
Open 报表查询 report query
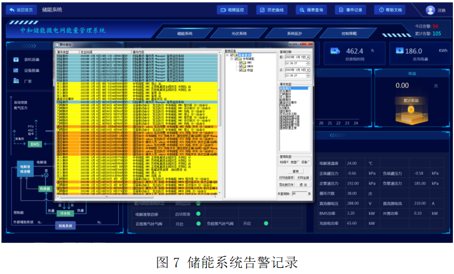pos(311,10)
